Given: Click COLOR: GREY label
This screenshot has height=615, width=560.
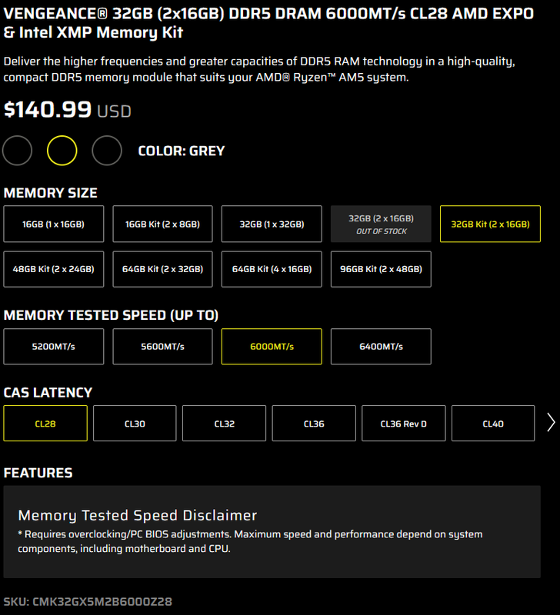Looking at the screenshot, I should pyautogui.click(x=182, y=151).
